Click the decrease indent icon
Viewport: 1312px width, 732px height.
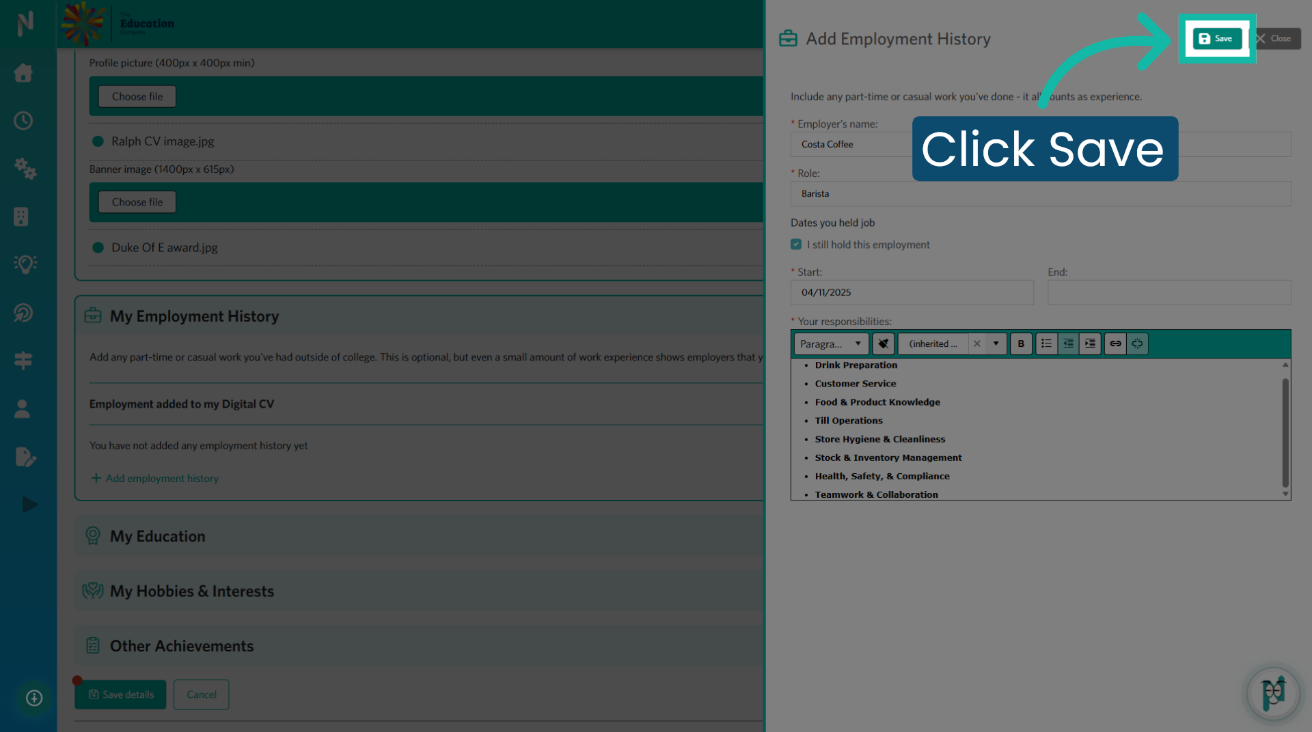coord(1068,343)
